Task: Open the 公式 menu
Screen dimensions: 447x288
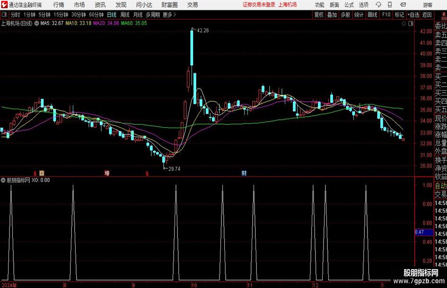Action: tap(349, 5)
